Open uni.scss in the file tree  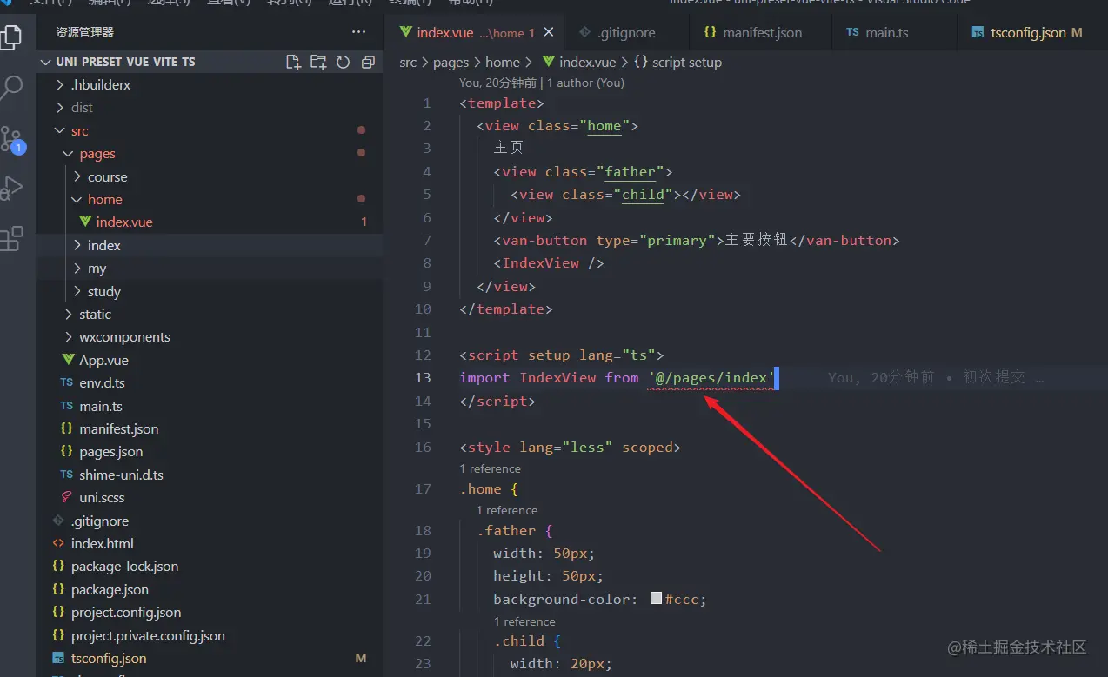pyautogui.click(x=209, y=497)
